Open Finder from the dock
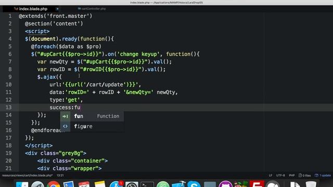 tap(22, 184)
